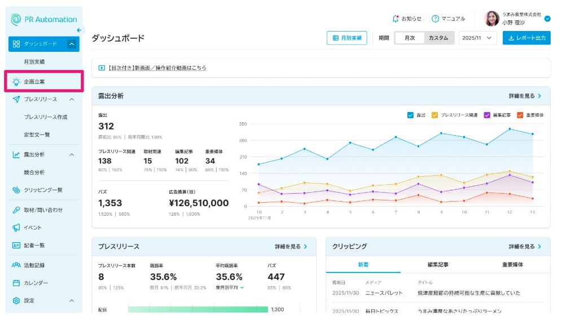The height and width of the screenshot is (325, 562).
Task: Collapse the 露出分析 sidebar section
Action: coord(72,155)
